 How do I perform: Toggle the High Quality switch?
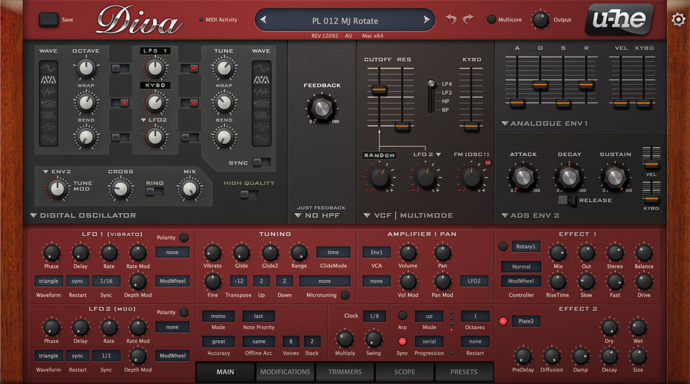[x=249, y=194]
